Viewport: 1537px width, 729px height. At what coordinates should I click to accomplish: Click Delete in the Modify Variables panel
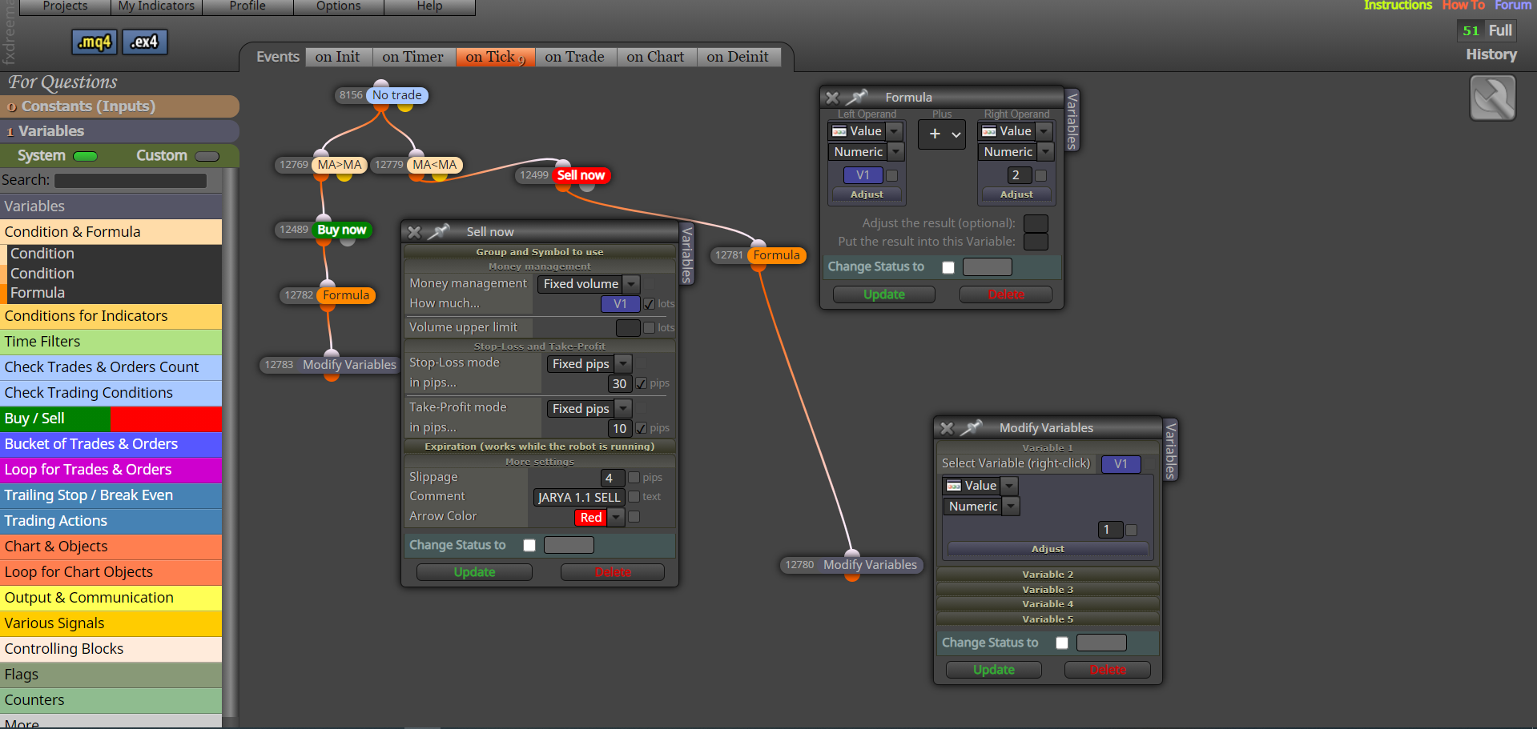pyautogui.click(x=1108, y=670)
